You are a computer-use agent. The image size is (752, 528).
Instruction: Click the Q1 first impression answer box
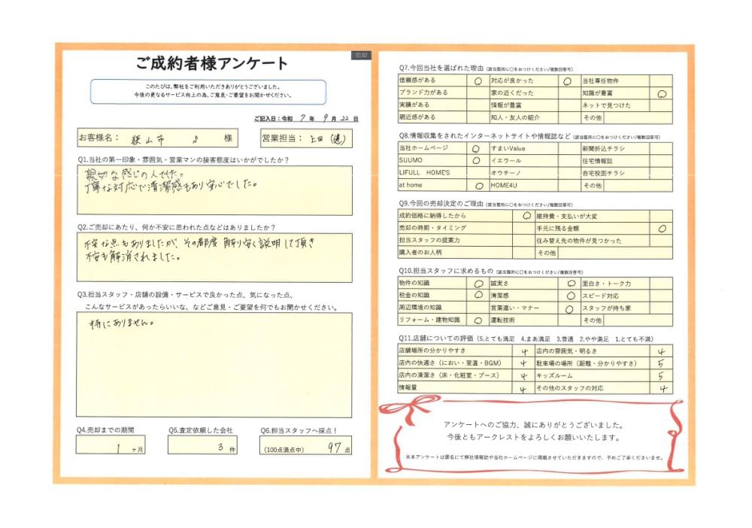point(214,191)
